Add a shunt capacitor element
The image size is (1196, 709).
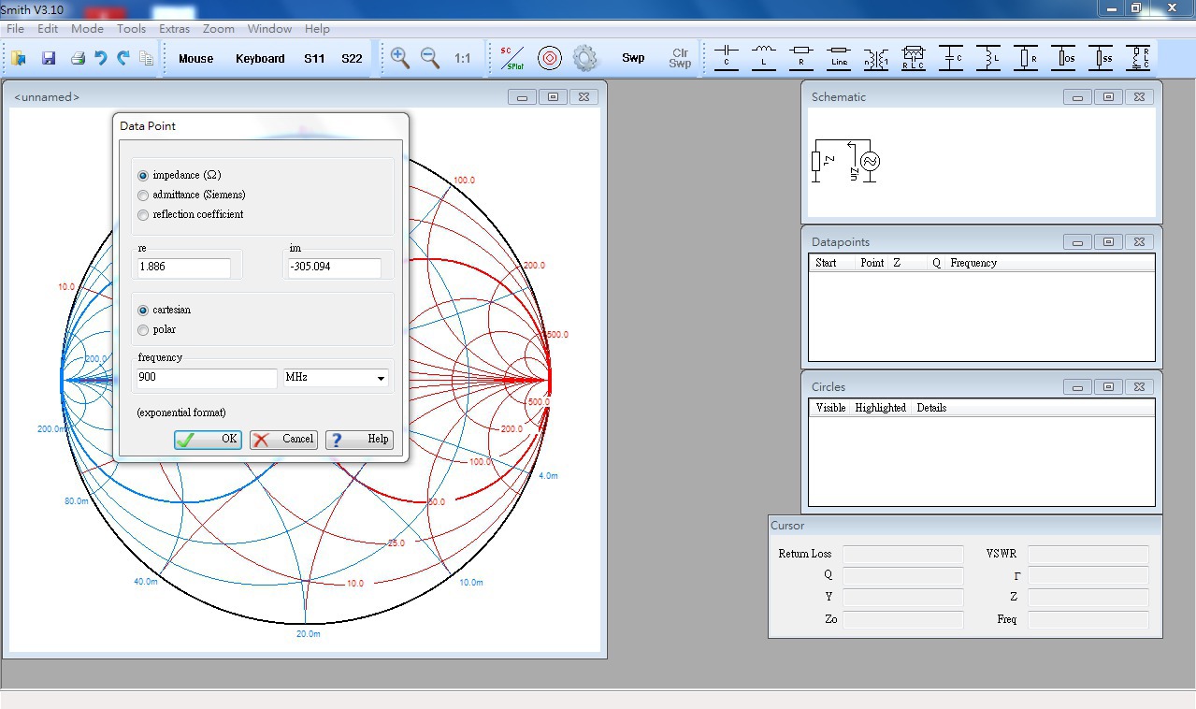coord(951,57)
